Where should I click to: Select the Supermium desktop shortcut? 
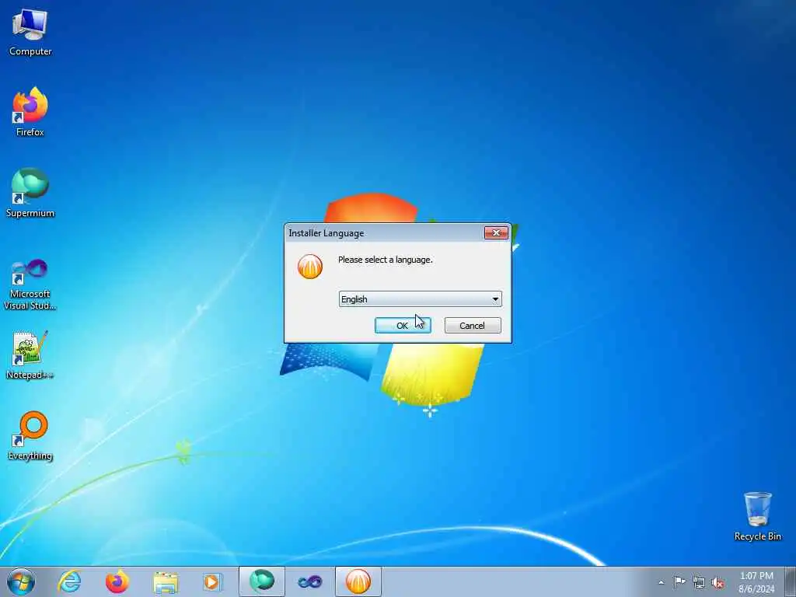(30, 193)
